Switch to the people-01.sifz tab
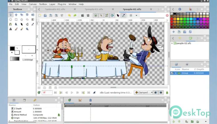Viewport: 217px width, 124px height. [x=94, y=9]
